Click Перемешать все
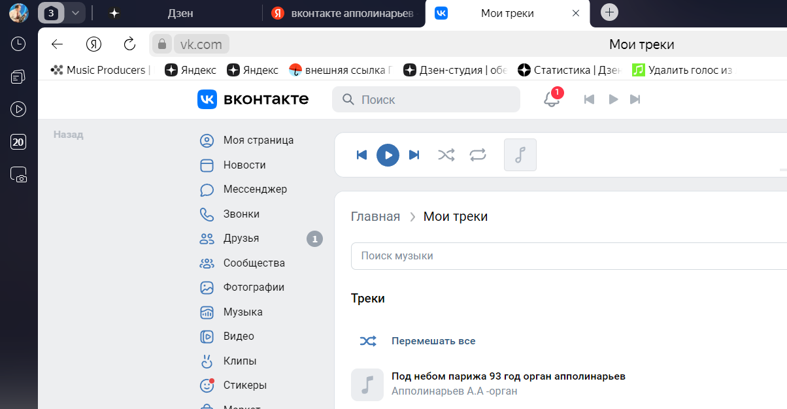Image resolution: width=787 pixels, height=409 pixels. 433,341
